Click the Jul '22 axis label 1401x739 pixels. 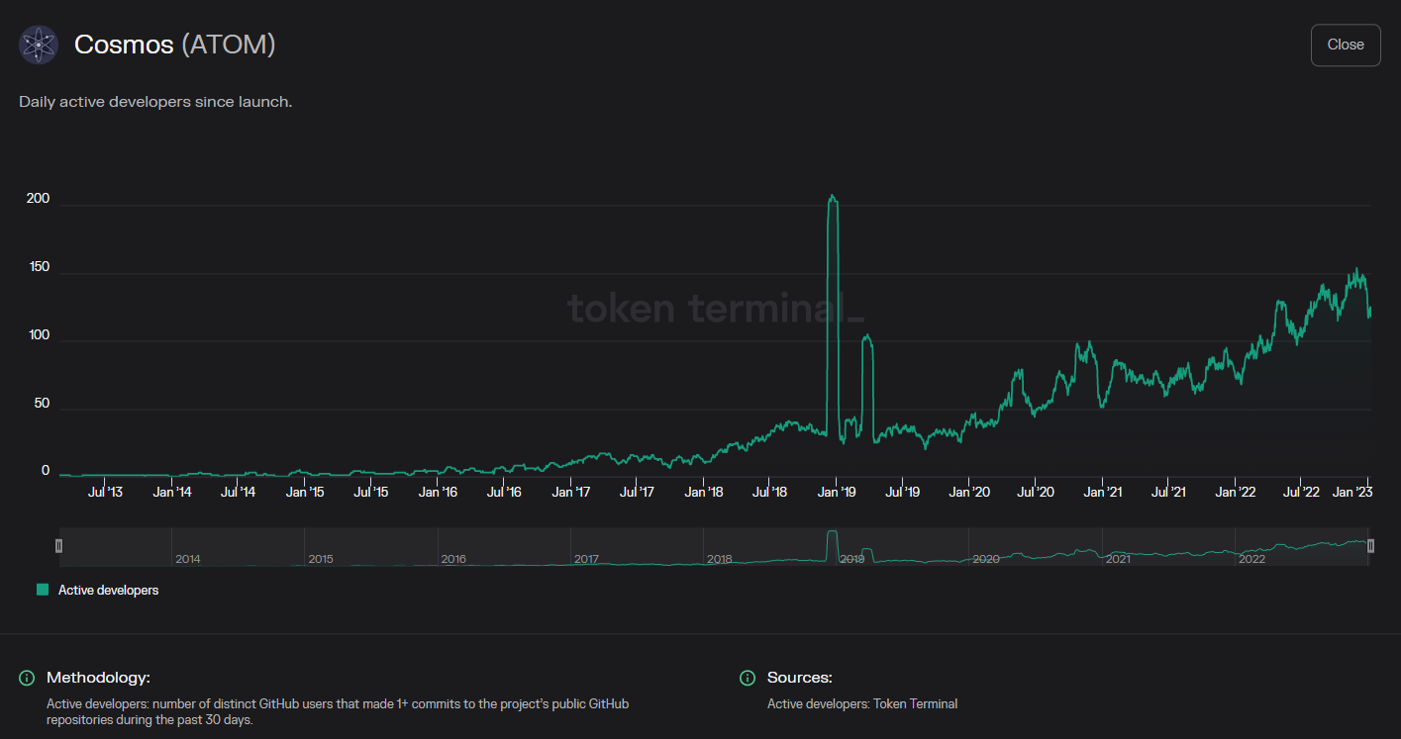pos(1301,492)
